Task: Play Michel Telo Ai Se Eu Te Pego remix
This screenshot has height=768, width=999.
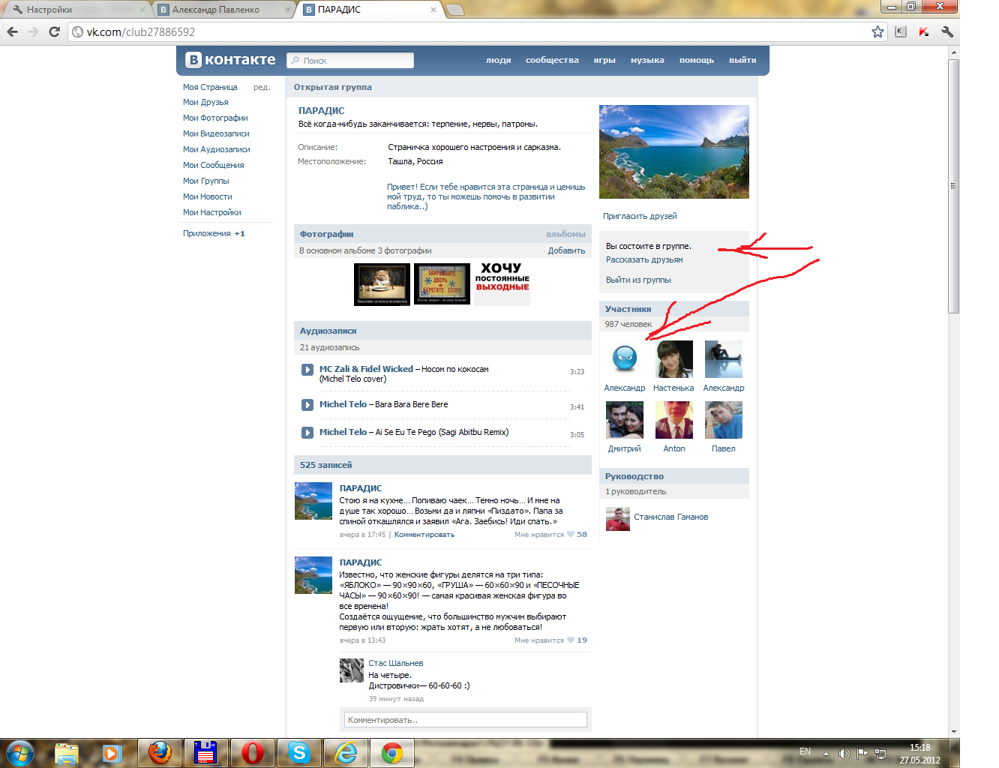Action: 307,433
